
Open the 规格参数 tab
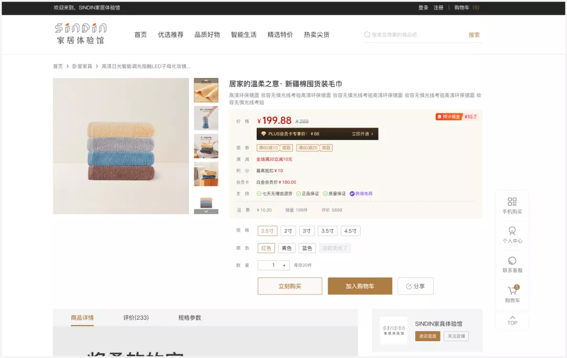[190, 318]
